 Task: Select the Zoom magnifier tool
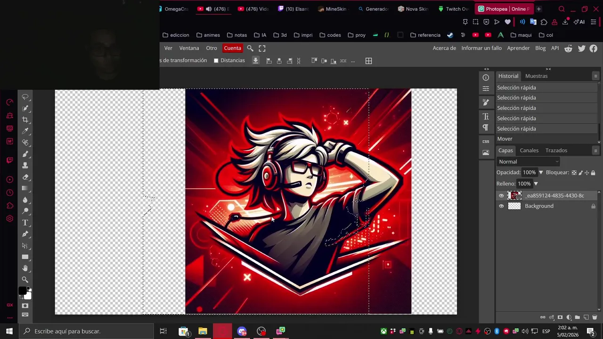click(25, 280)
